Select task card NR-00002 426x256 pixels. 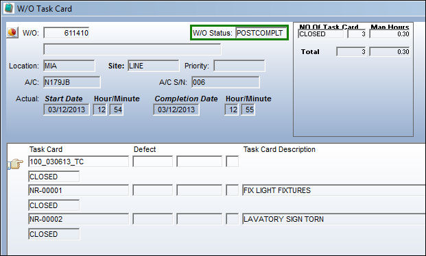pyautogui.click(x=78, y=219)
